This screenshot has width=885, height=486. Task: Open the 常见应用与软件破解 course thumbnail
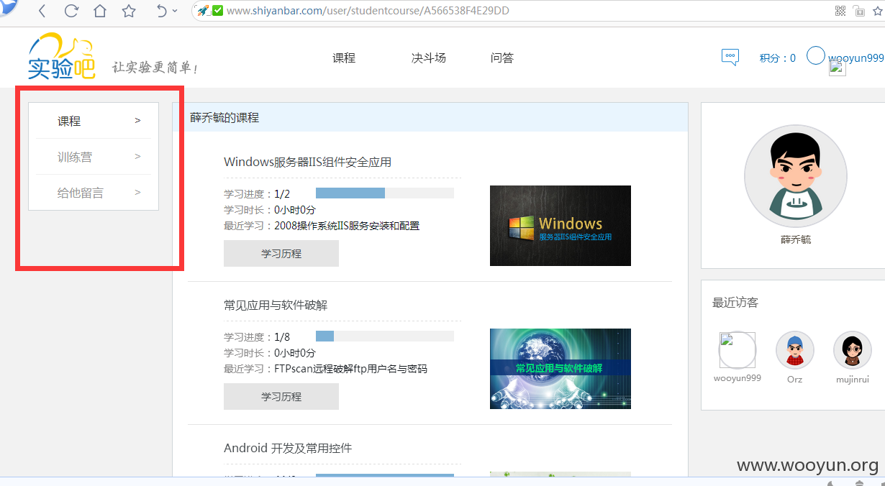tap(560, 369)
